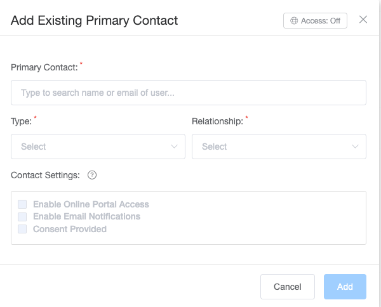
Task: Click the Relationship dropdown chevron arrow
Action: pos(356,147)
